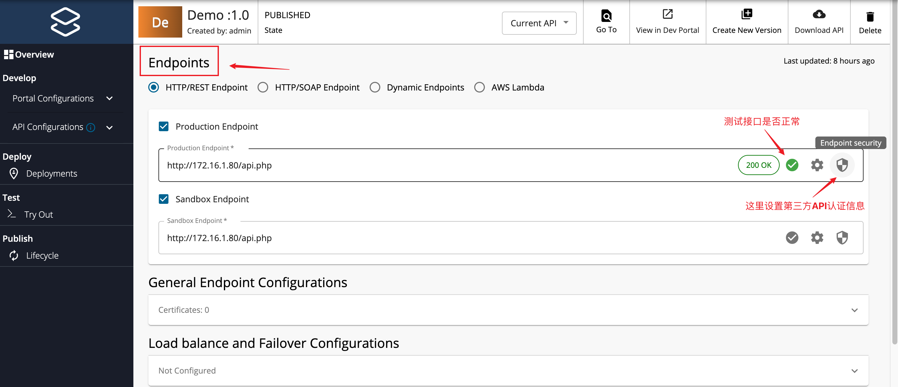Open sandbox endpoint configuration gear

tap(817, 238)
